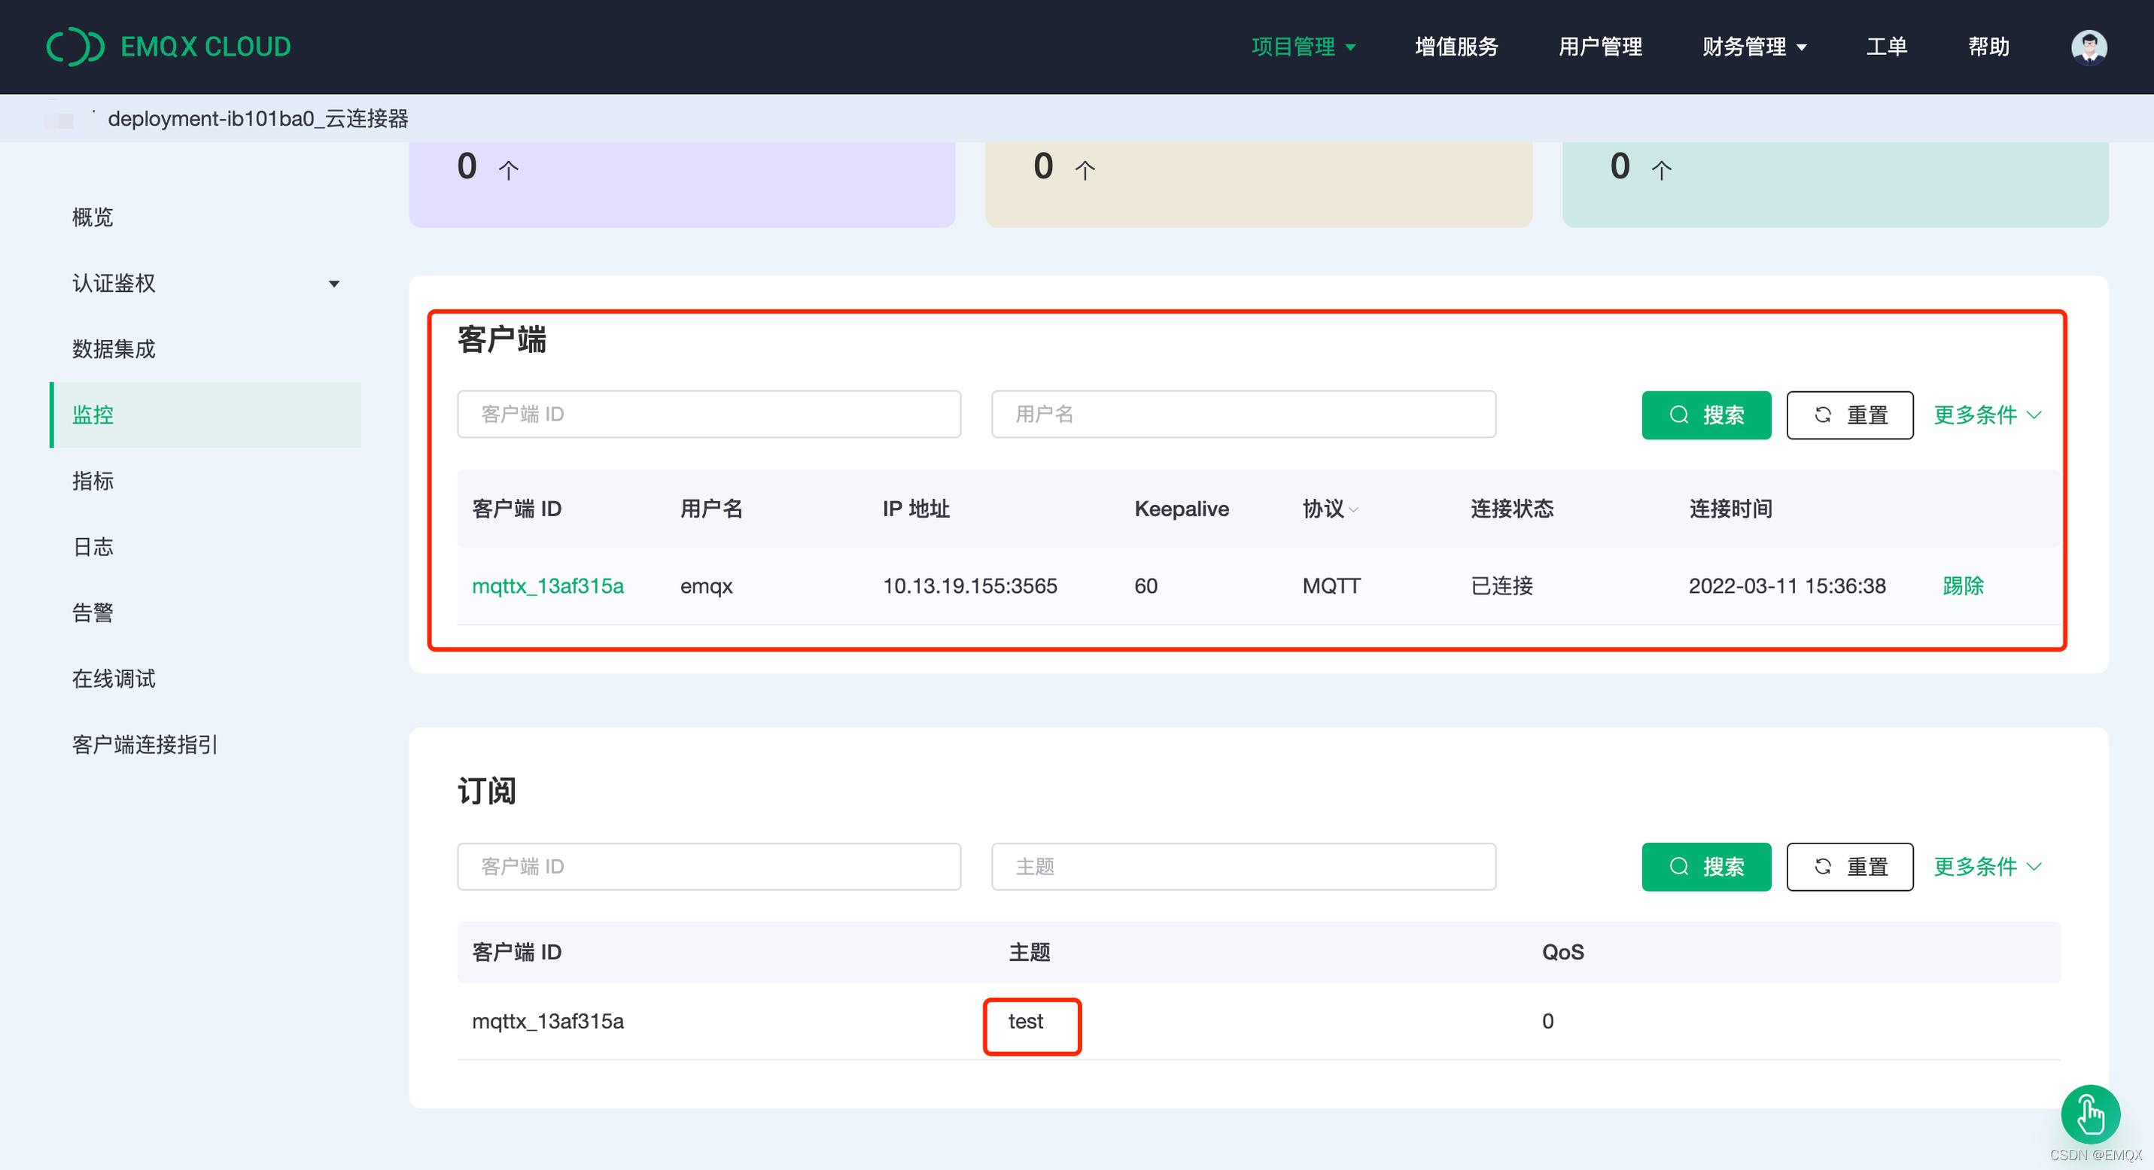The width and height of the screenshot is (2154, 1170).
Task: Open the 在线调试 page
Action: coord(114,679)
